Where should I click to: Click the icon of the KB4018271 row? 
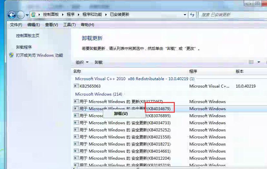(x=76, y=144)
